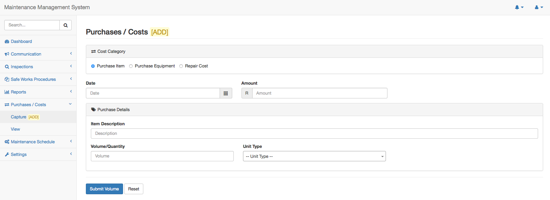Select the Purchase Equipment radio option
This screenshot has width=550, height=200.
coord(131,66)
